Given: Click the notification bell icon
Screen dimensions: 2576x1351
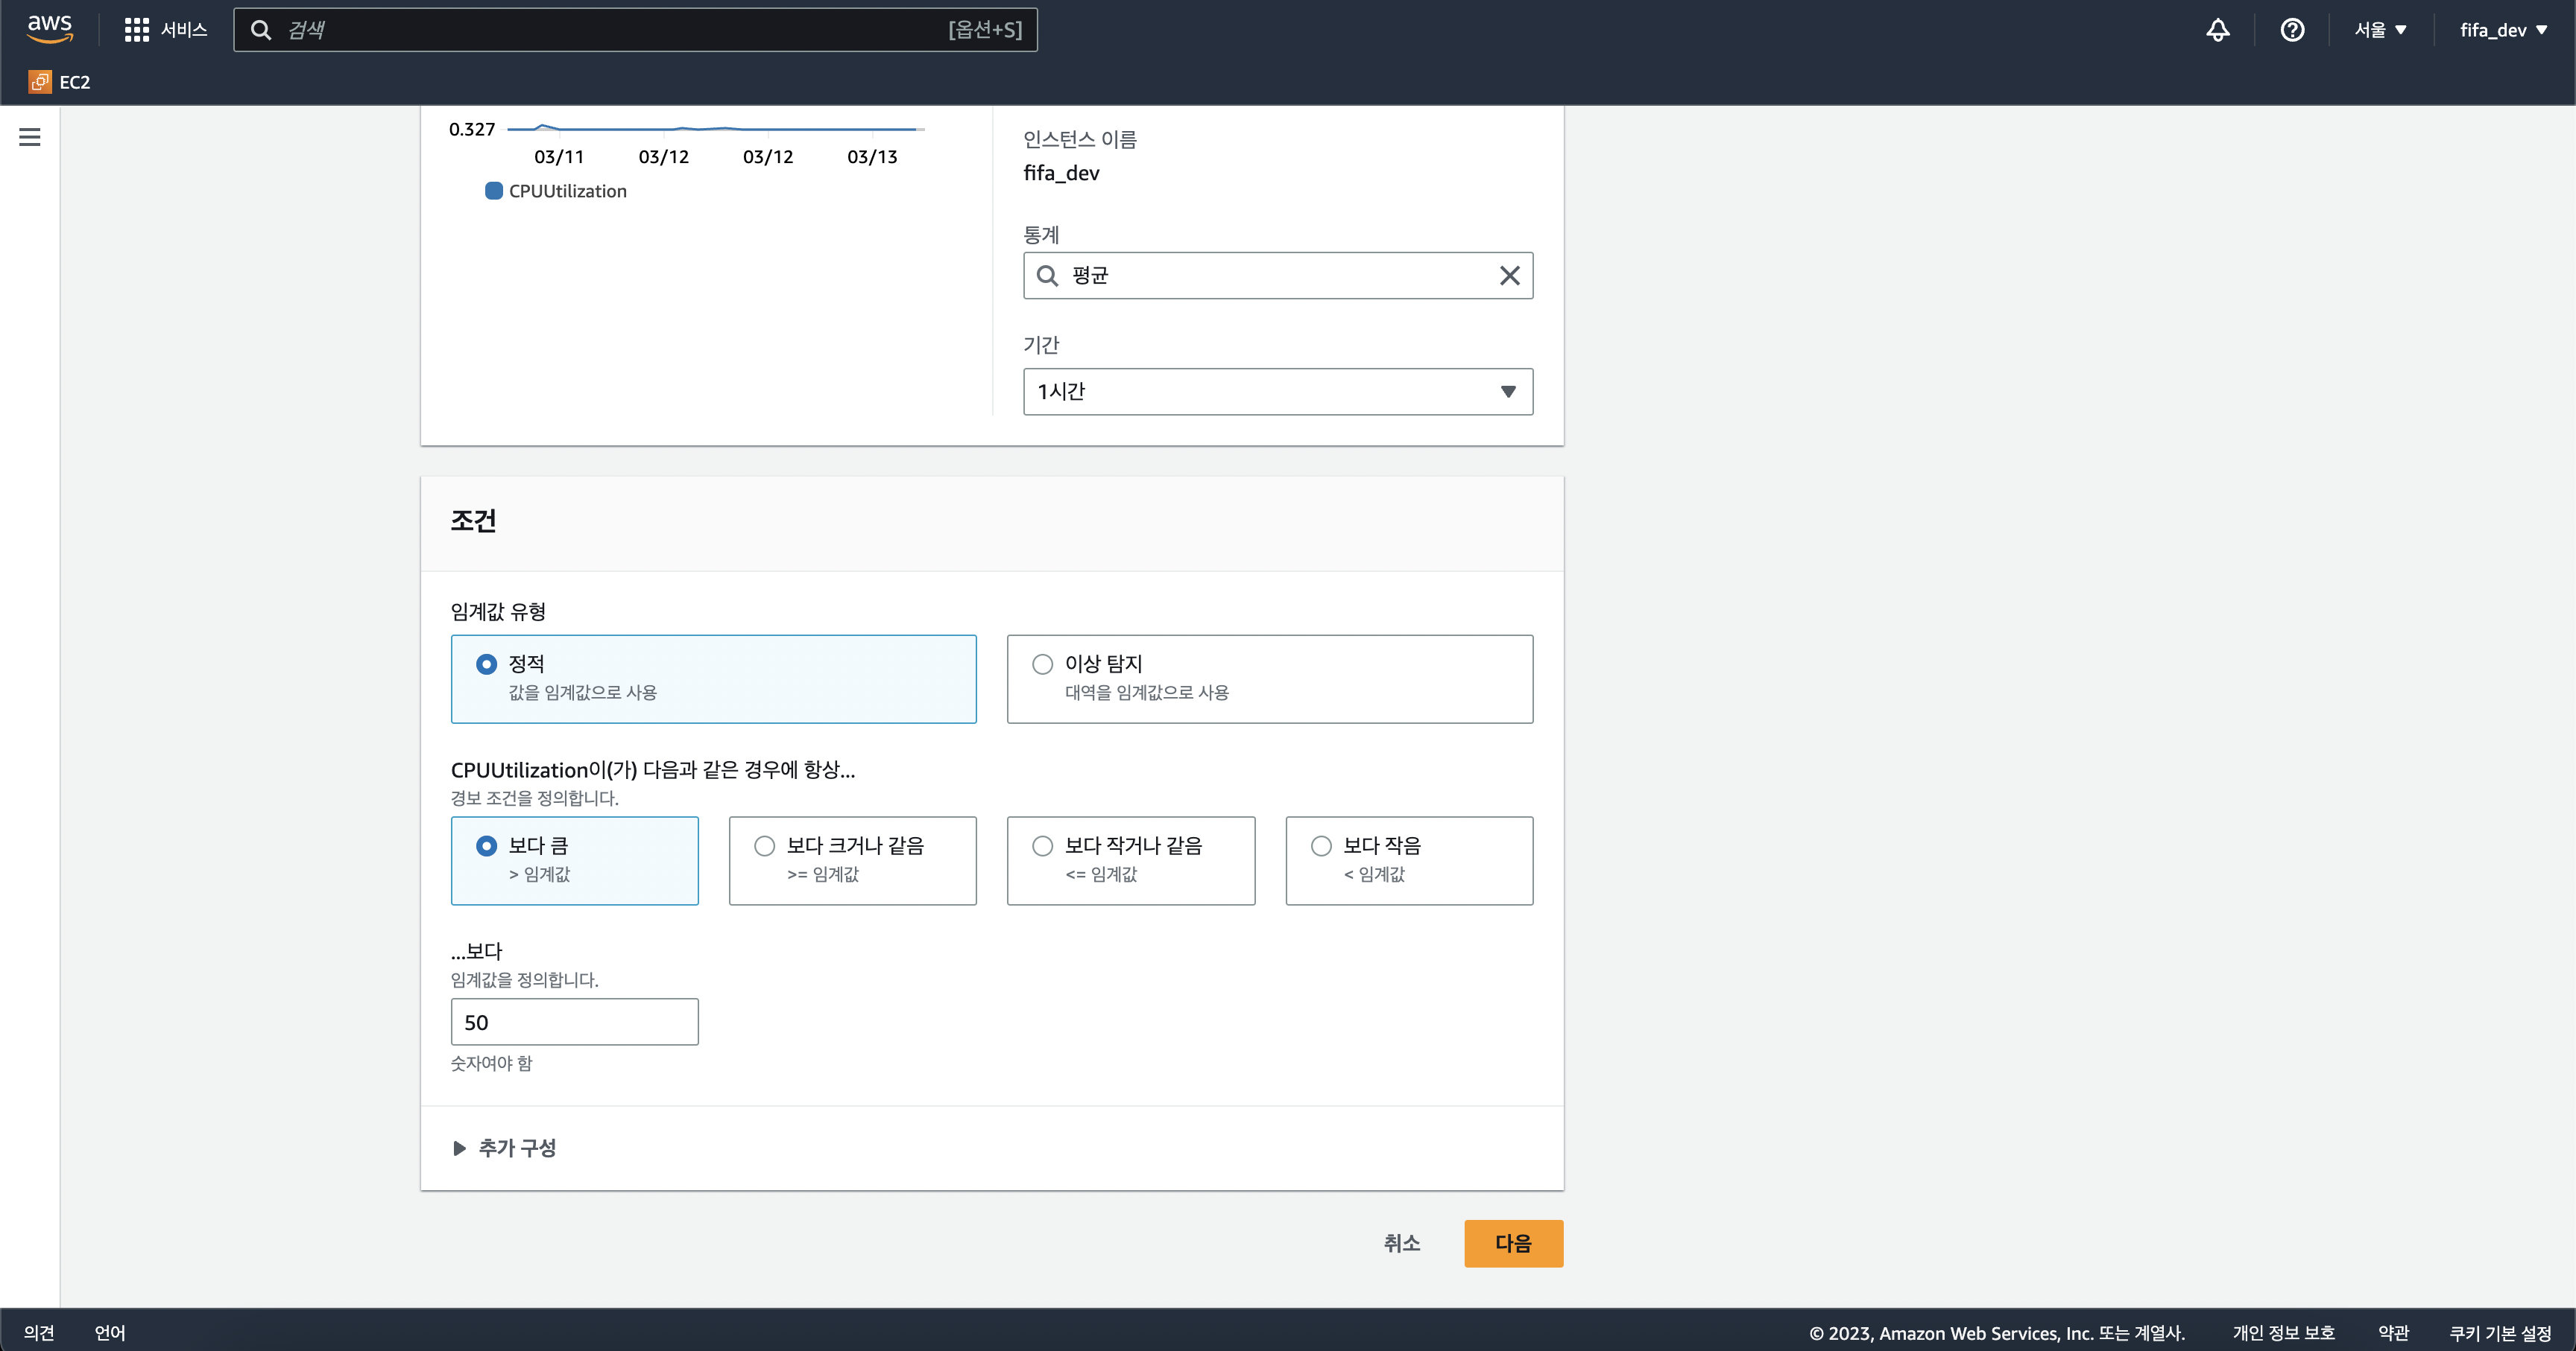Looking at the screenshot, I should (2217, 30).
